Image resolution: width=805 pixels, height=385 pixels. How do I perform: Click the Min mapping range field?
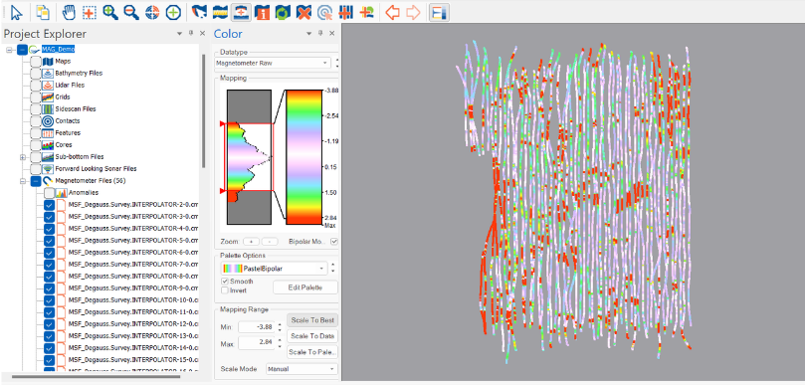(257, 327)
